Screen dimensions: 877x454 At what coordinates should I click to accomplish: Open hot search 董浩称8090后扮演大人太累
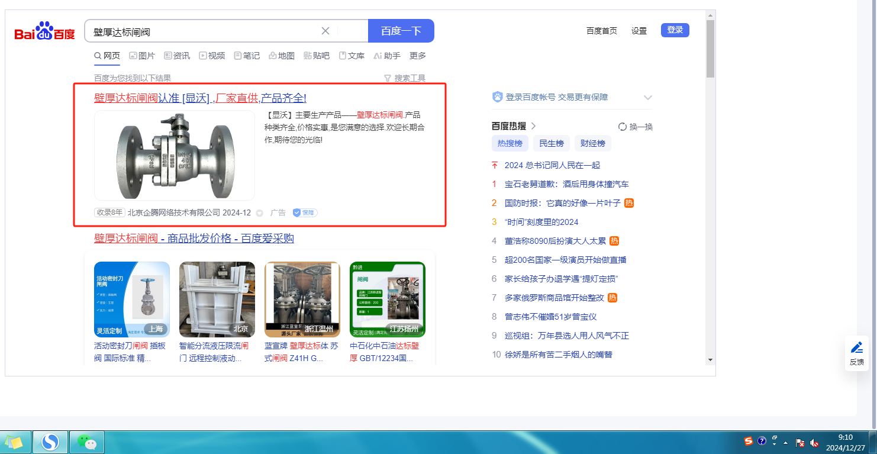(555, 241)
